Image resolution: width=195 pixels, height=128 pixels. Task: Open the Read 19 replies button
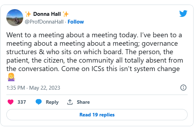tap(97, 115)
